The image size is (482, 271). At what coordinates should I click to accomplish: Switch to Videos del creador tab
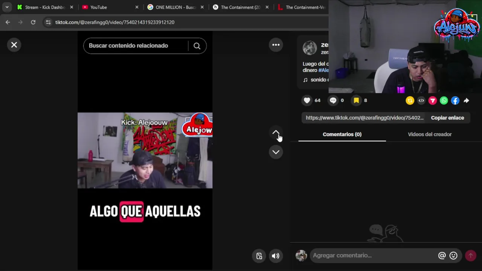coord(430,134)
